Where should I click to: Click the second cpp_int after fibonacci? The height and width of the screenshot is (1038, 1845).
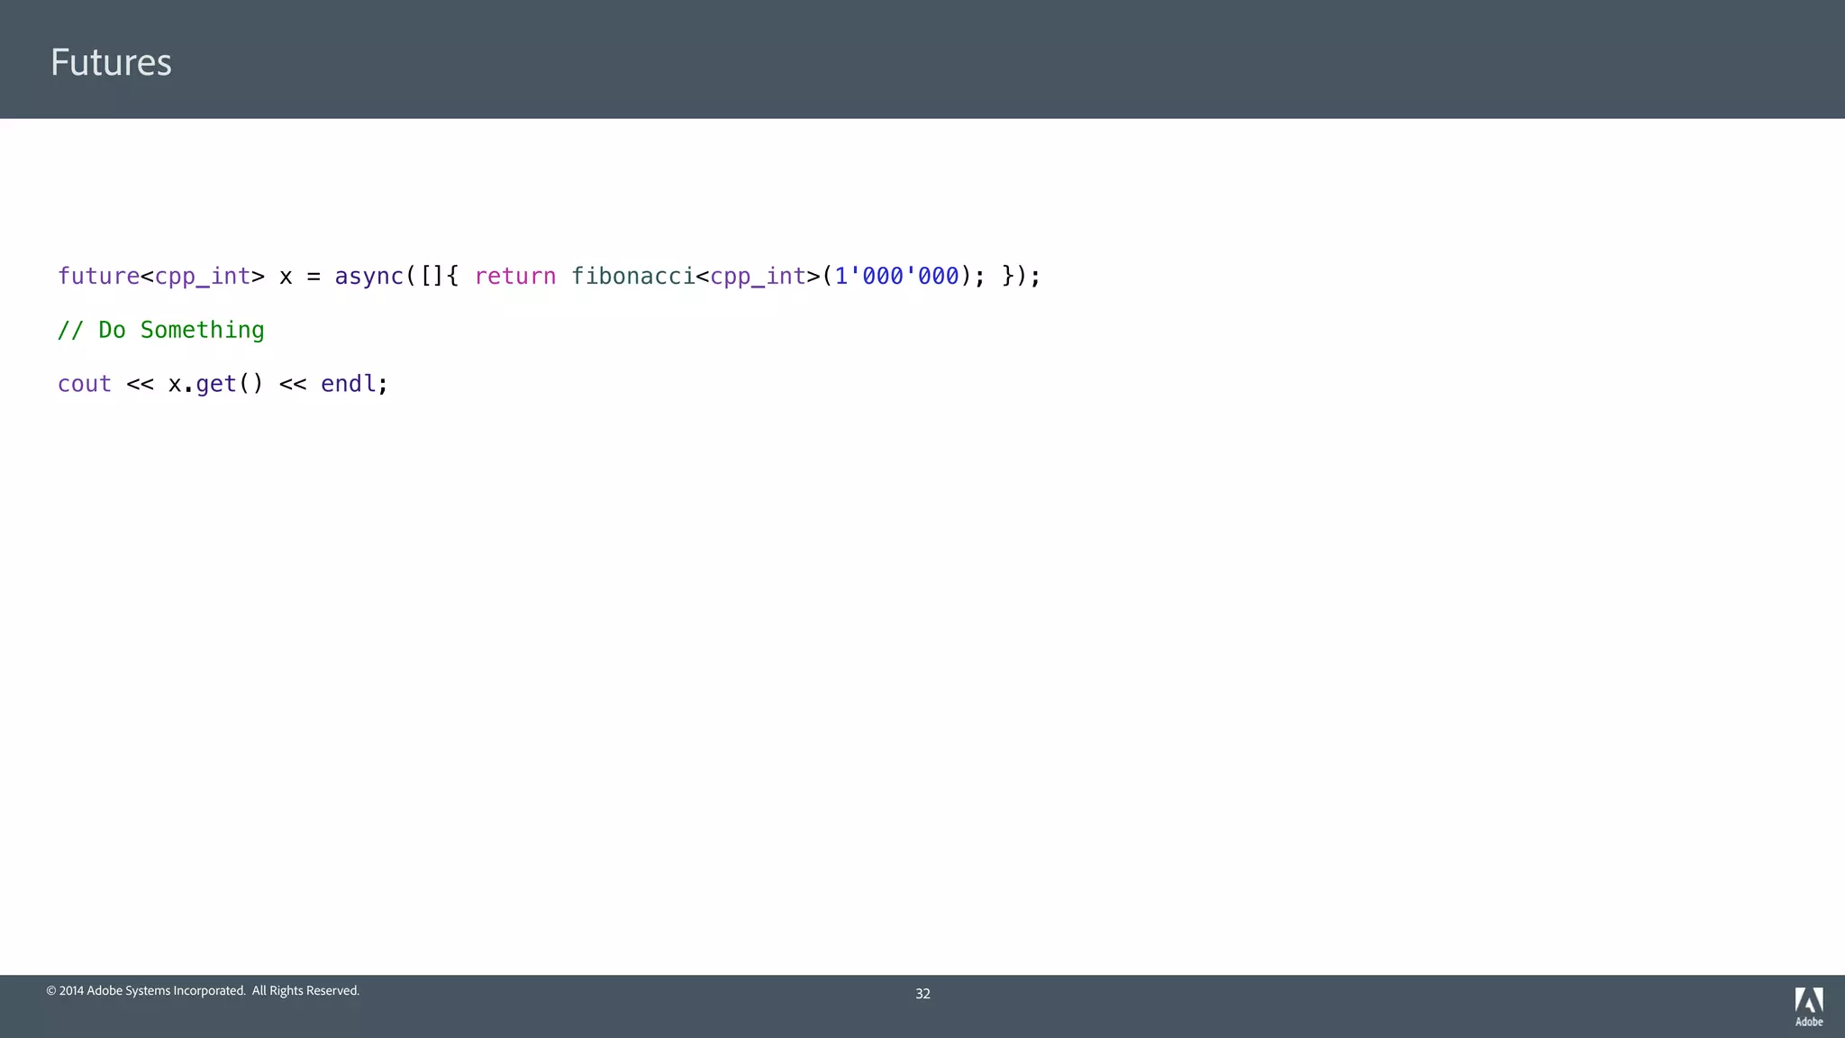coord(758,276)
